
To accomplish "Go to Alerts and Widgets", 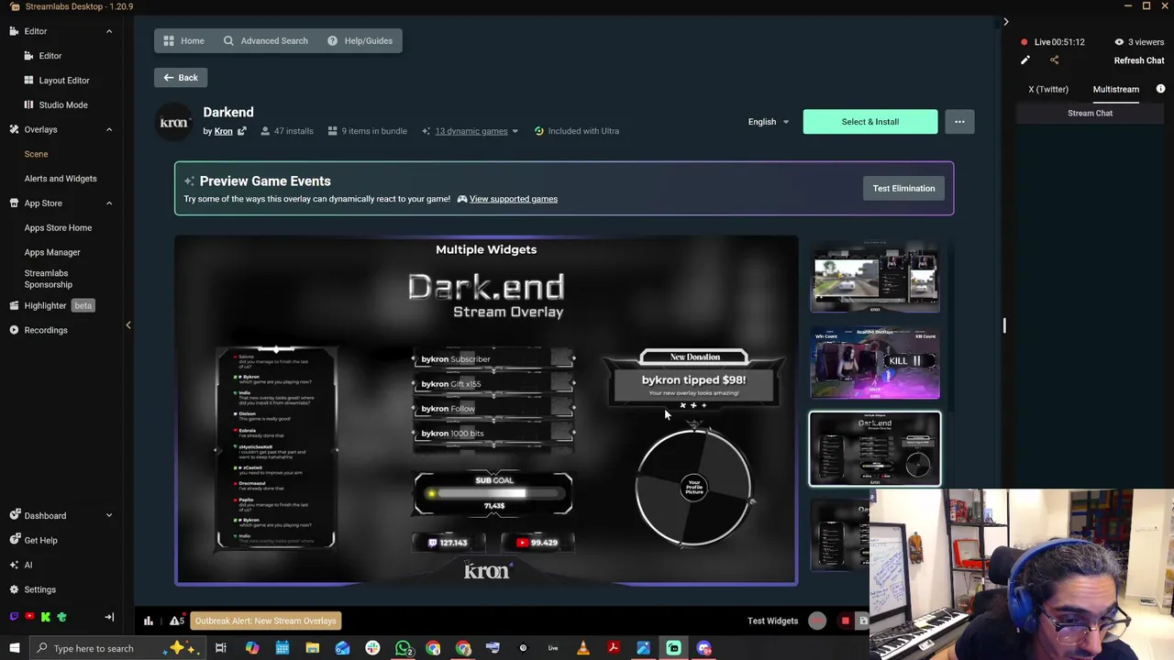I will click(61, 179).
